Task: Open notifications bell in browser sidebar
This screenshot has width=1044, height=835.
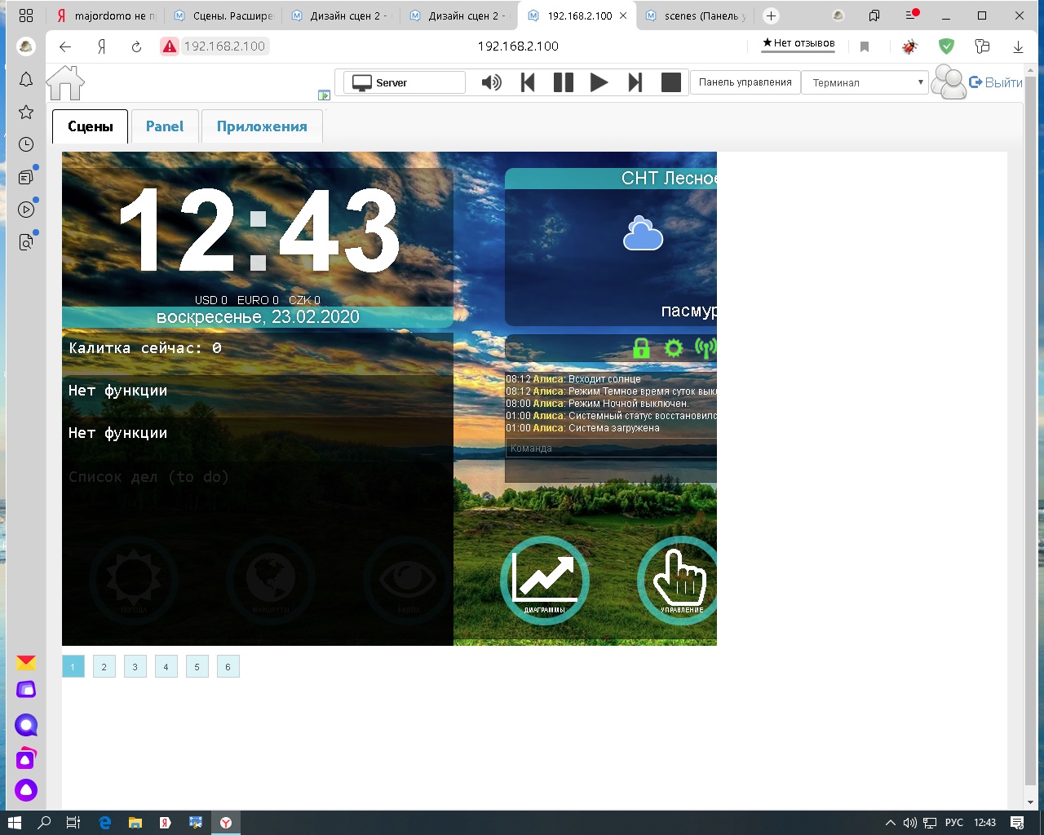Action: point(26,79)
